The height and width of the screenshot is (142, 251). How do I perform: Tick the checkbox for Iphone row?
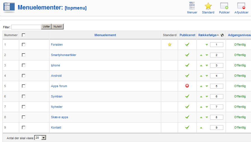[24, 65]
